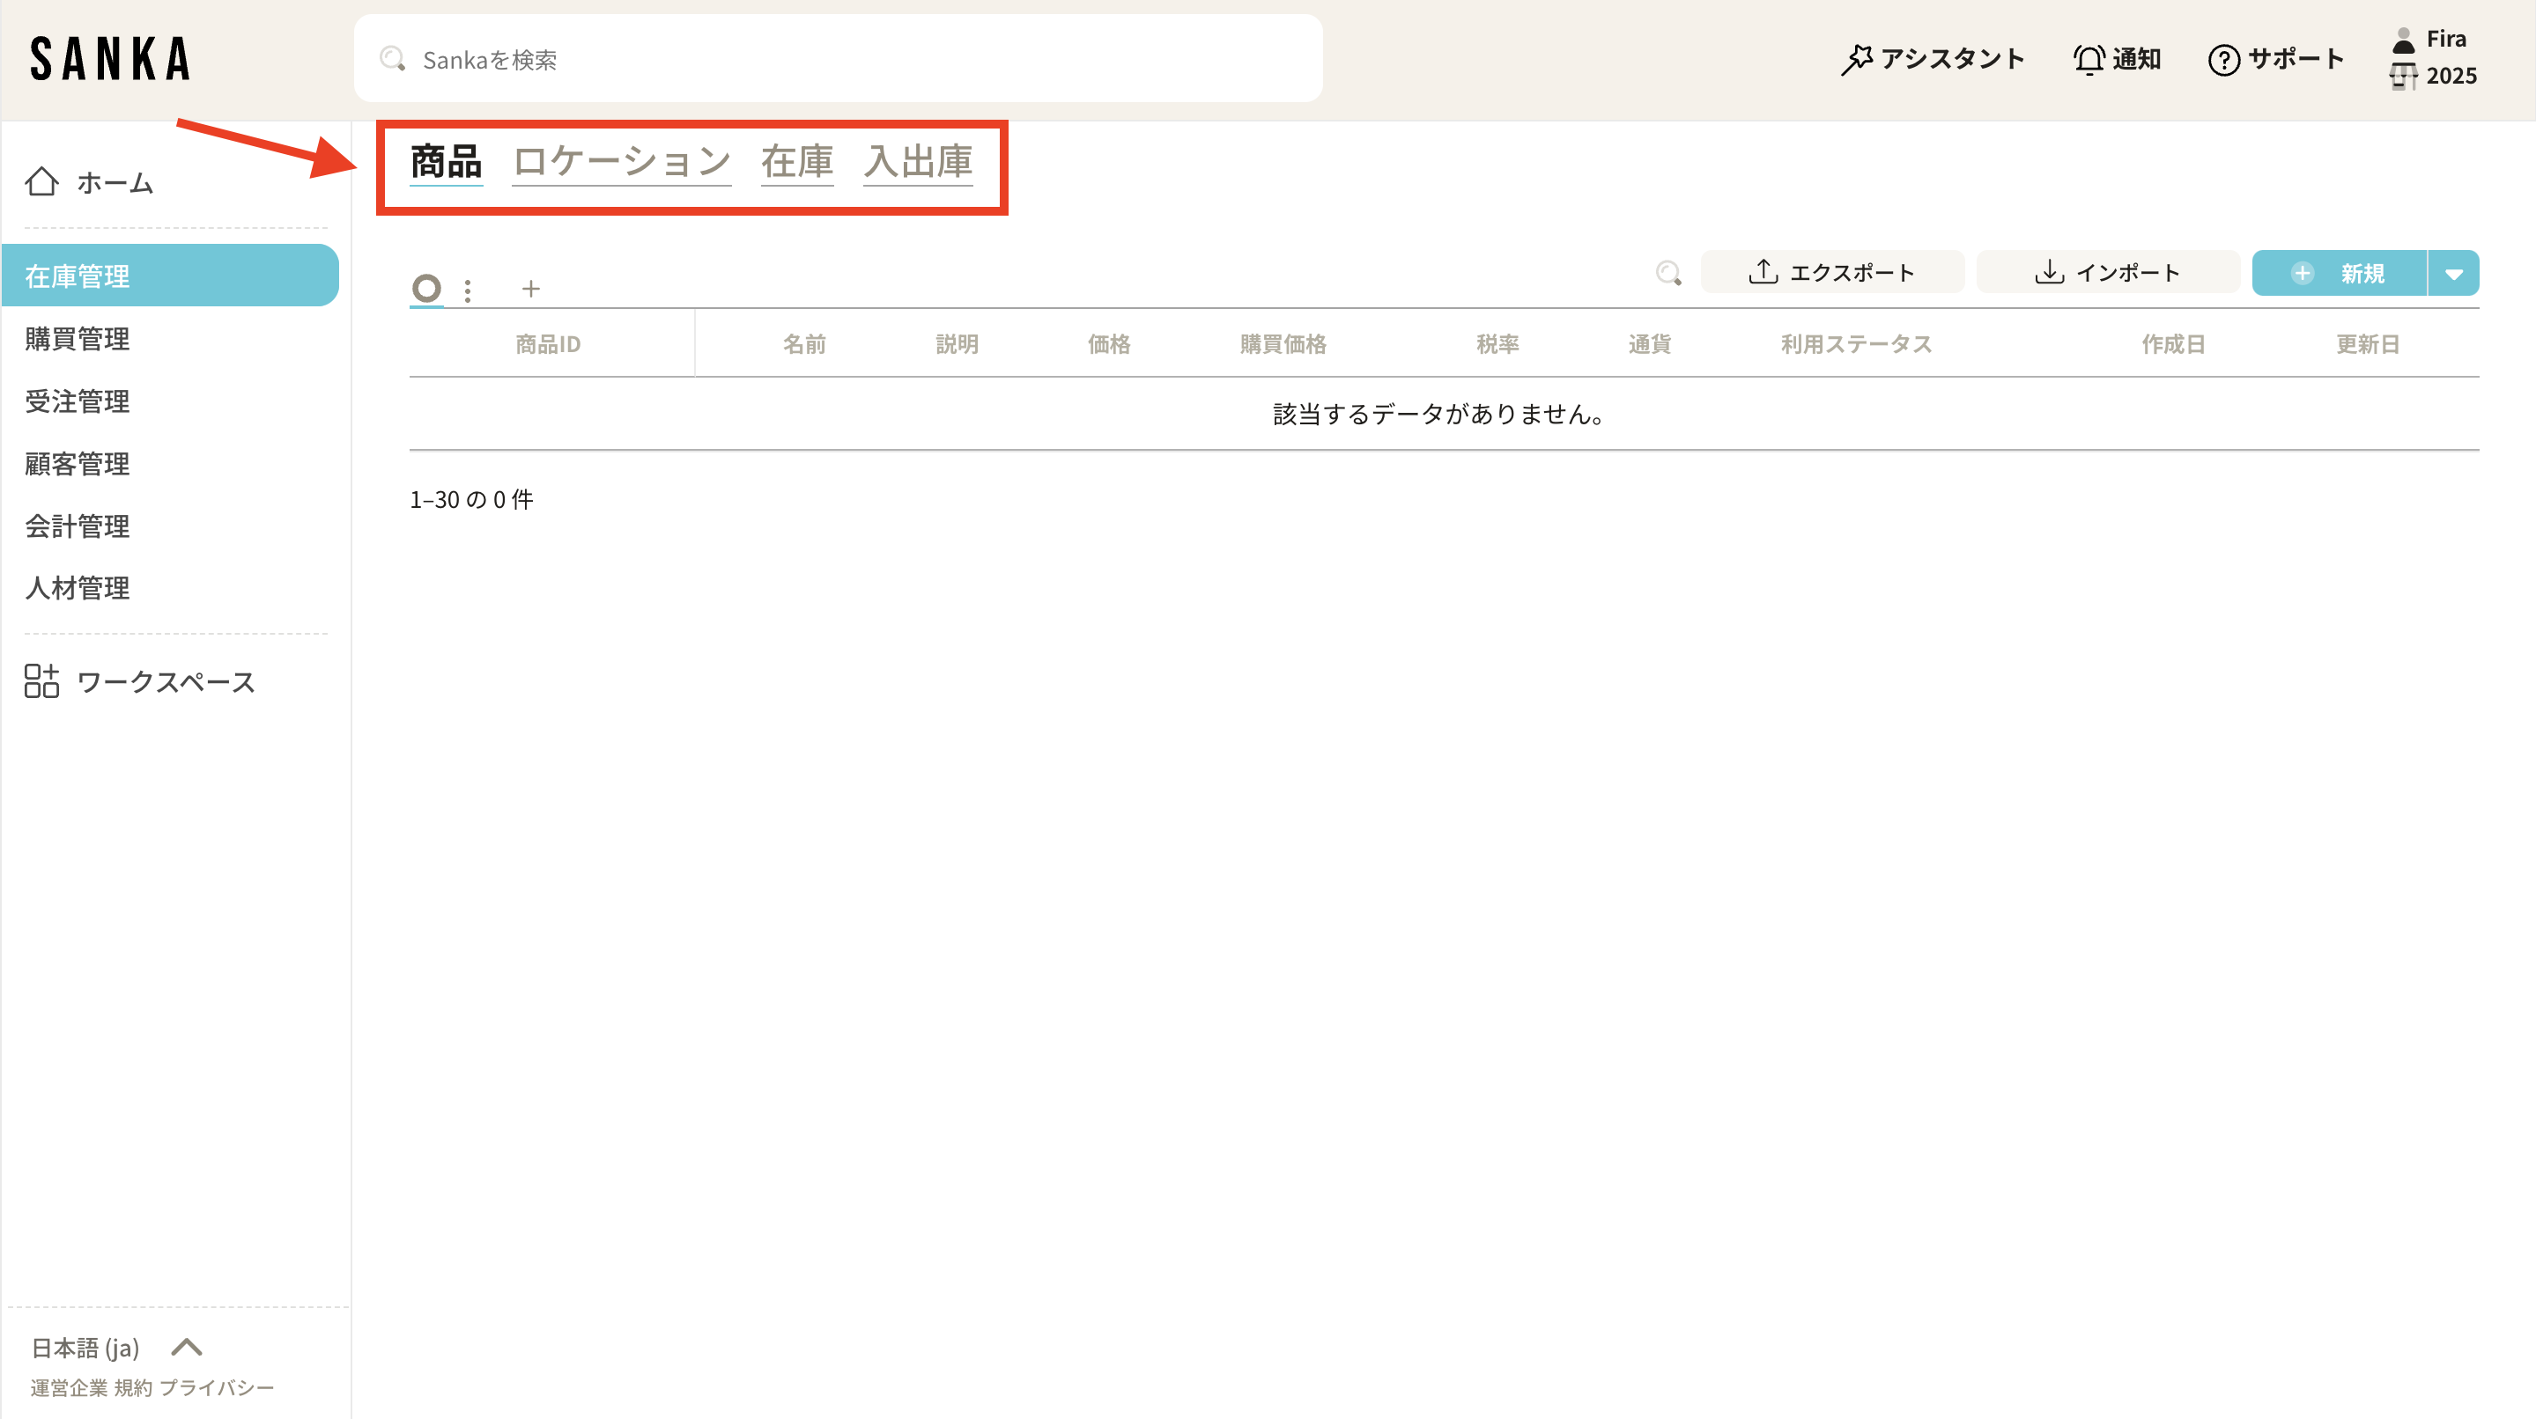
Task: Select the circle view tab
Action: 426,289
